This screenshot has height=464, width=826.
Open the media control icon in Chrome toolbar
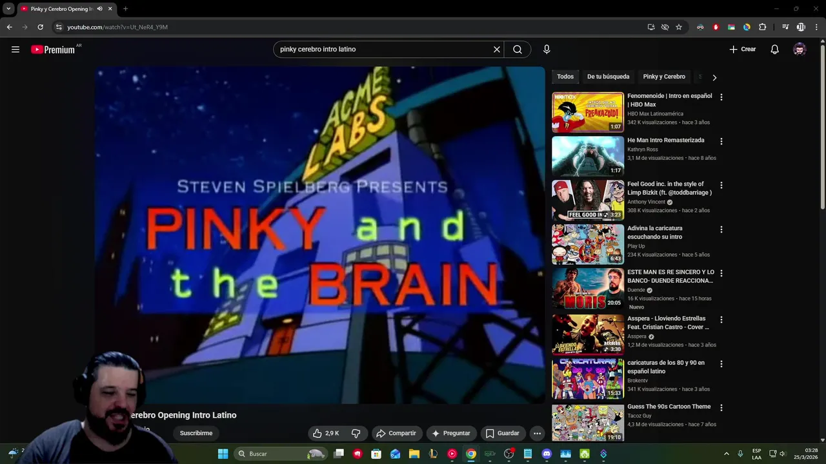(785, 27)
